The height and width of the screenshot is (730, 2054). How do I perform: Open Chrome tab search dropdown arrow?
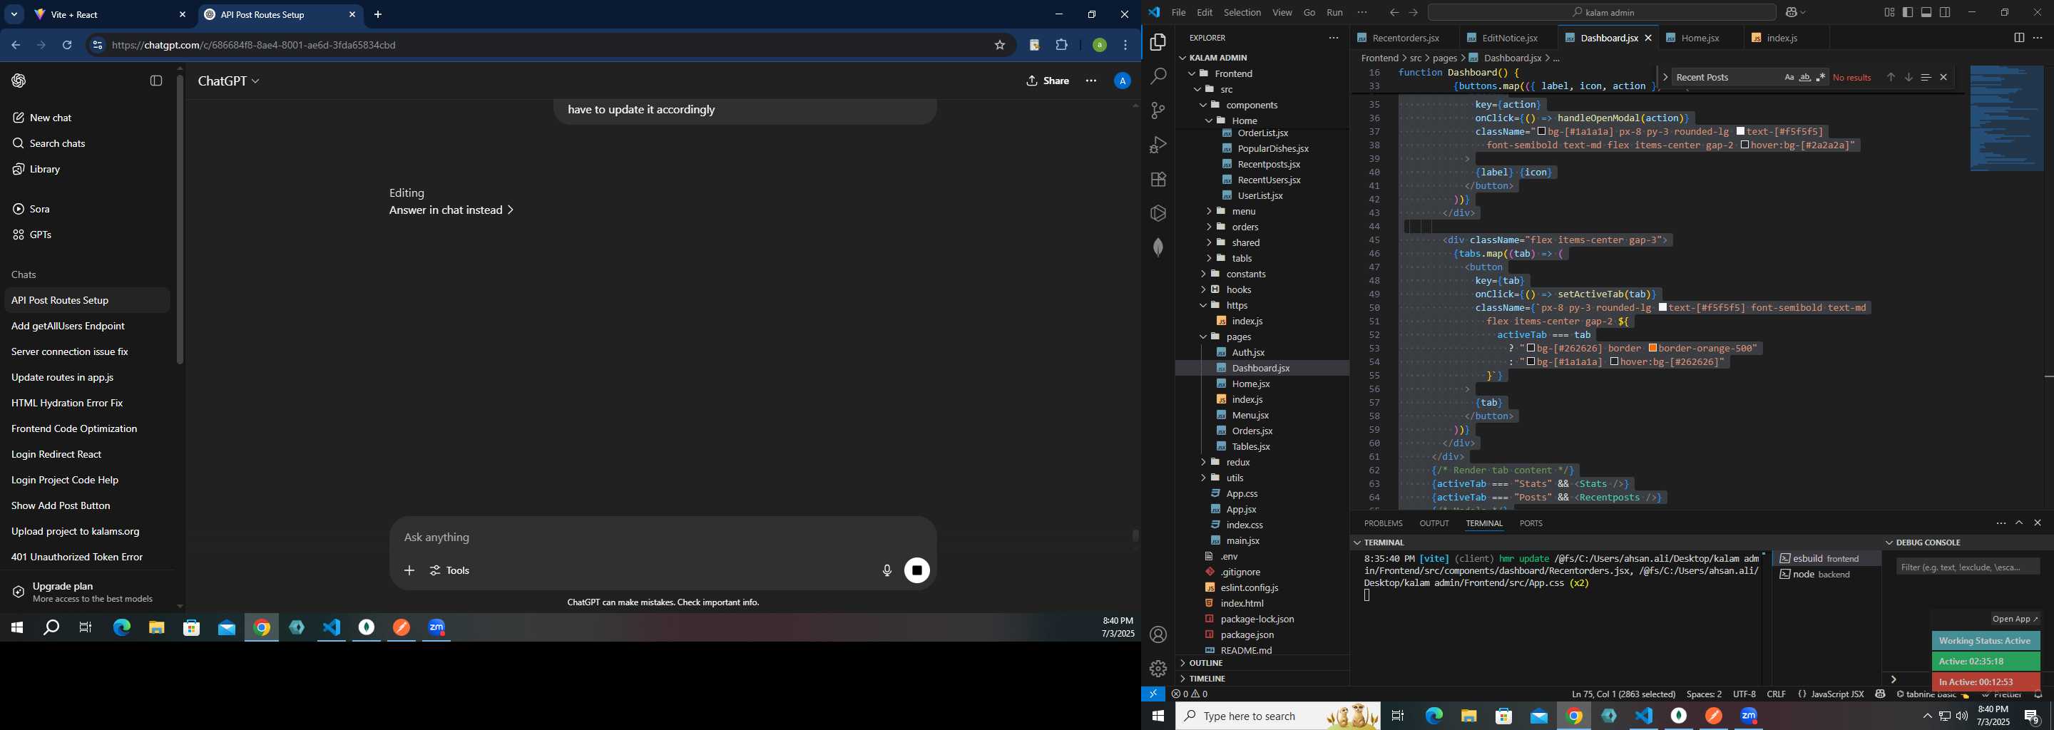tap(14, 14)
